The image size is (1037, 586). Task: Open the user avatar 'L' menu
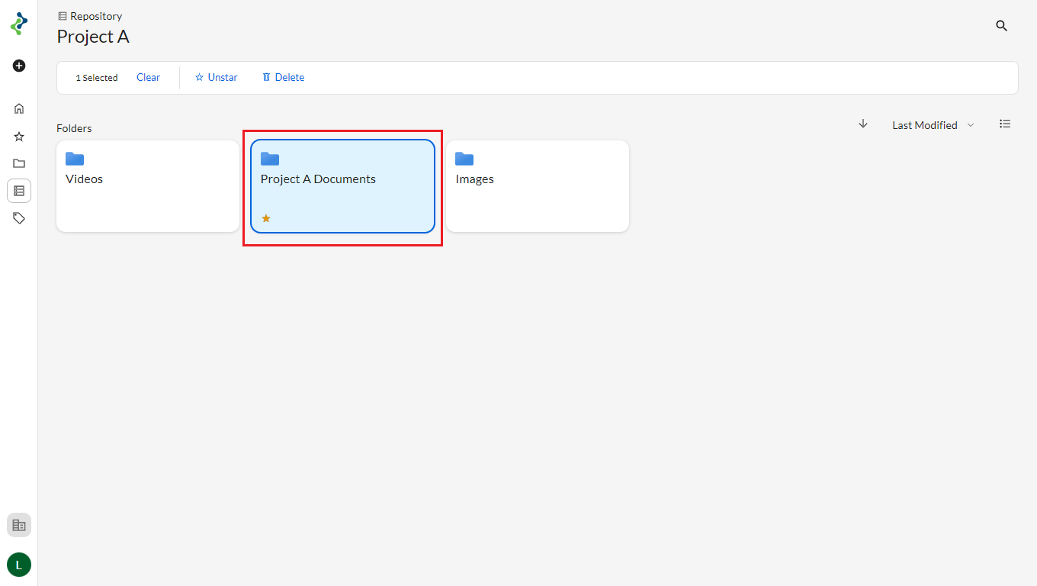click(x=19, y=565)
